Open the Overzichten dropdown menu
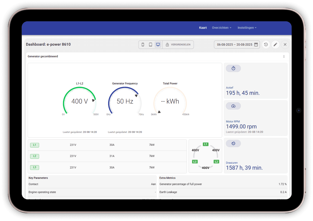 [x=221, y=28]
